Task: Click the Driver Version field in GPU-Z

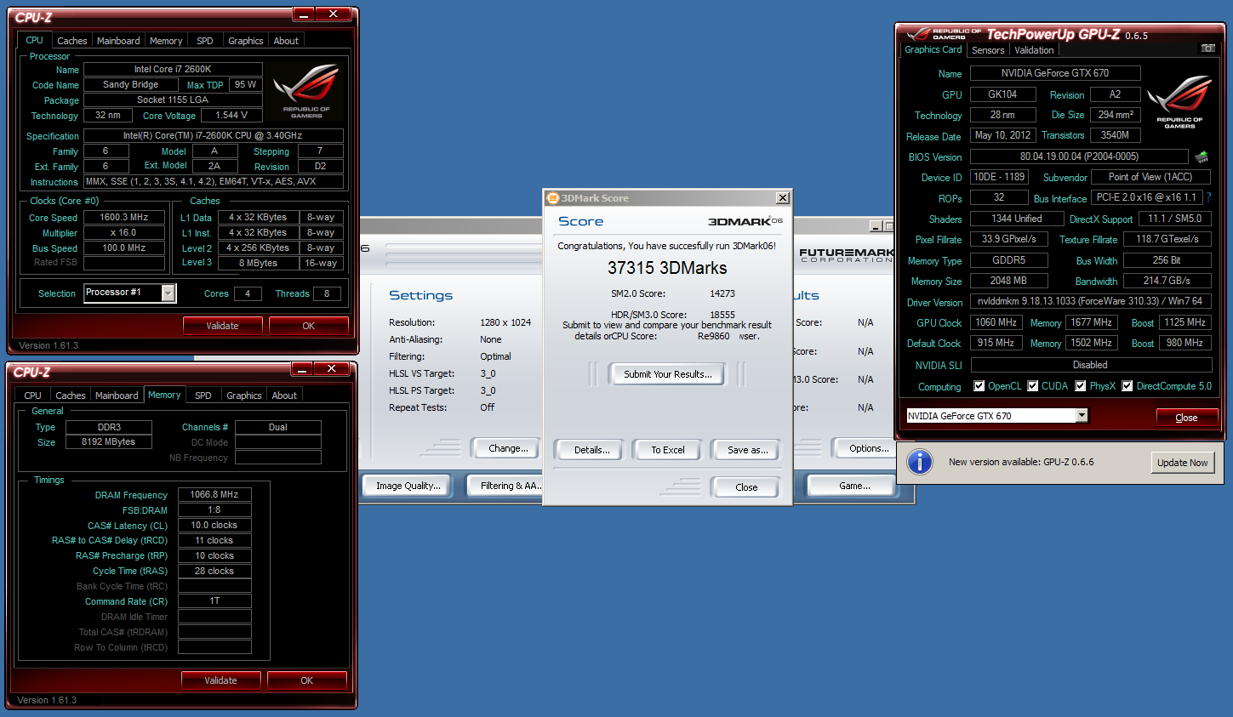Action: coord(1090,301)
